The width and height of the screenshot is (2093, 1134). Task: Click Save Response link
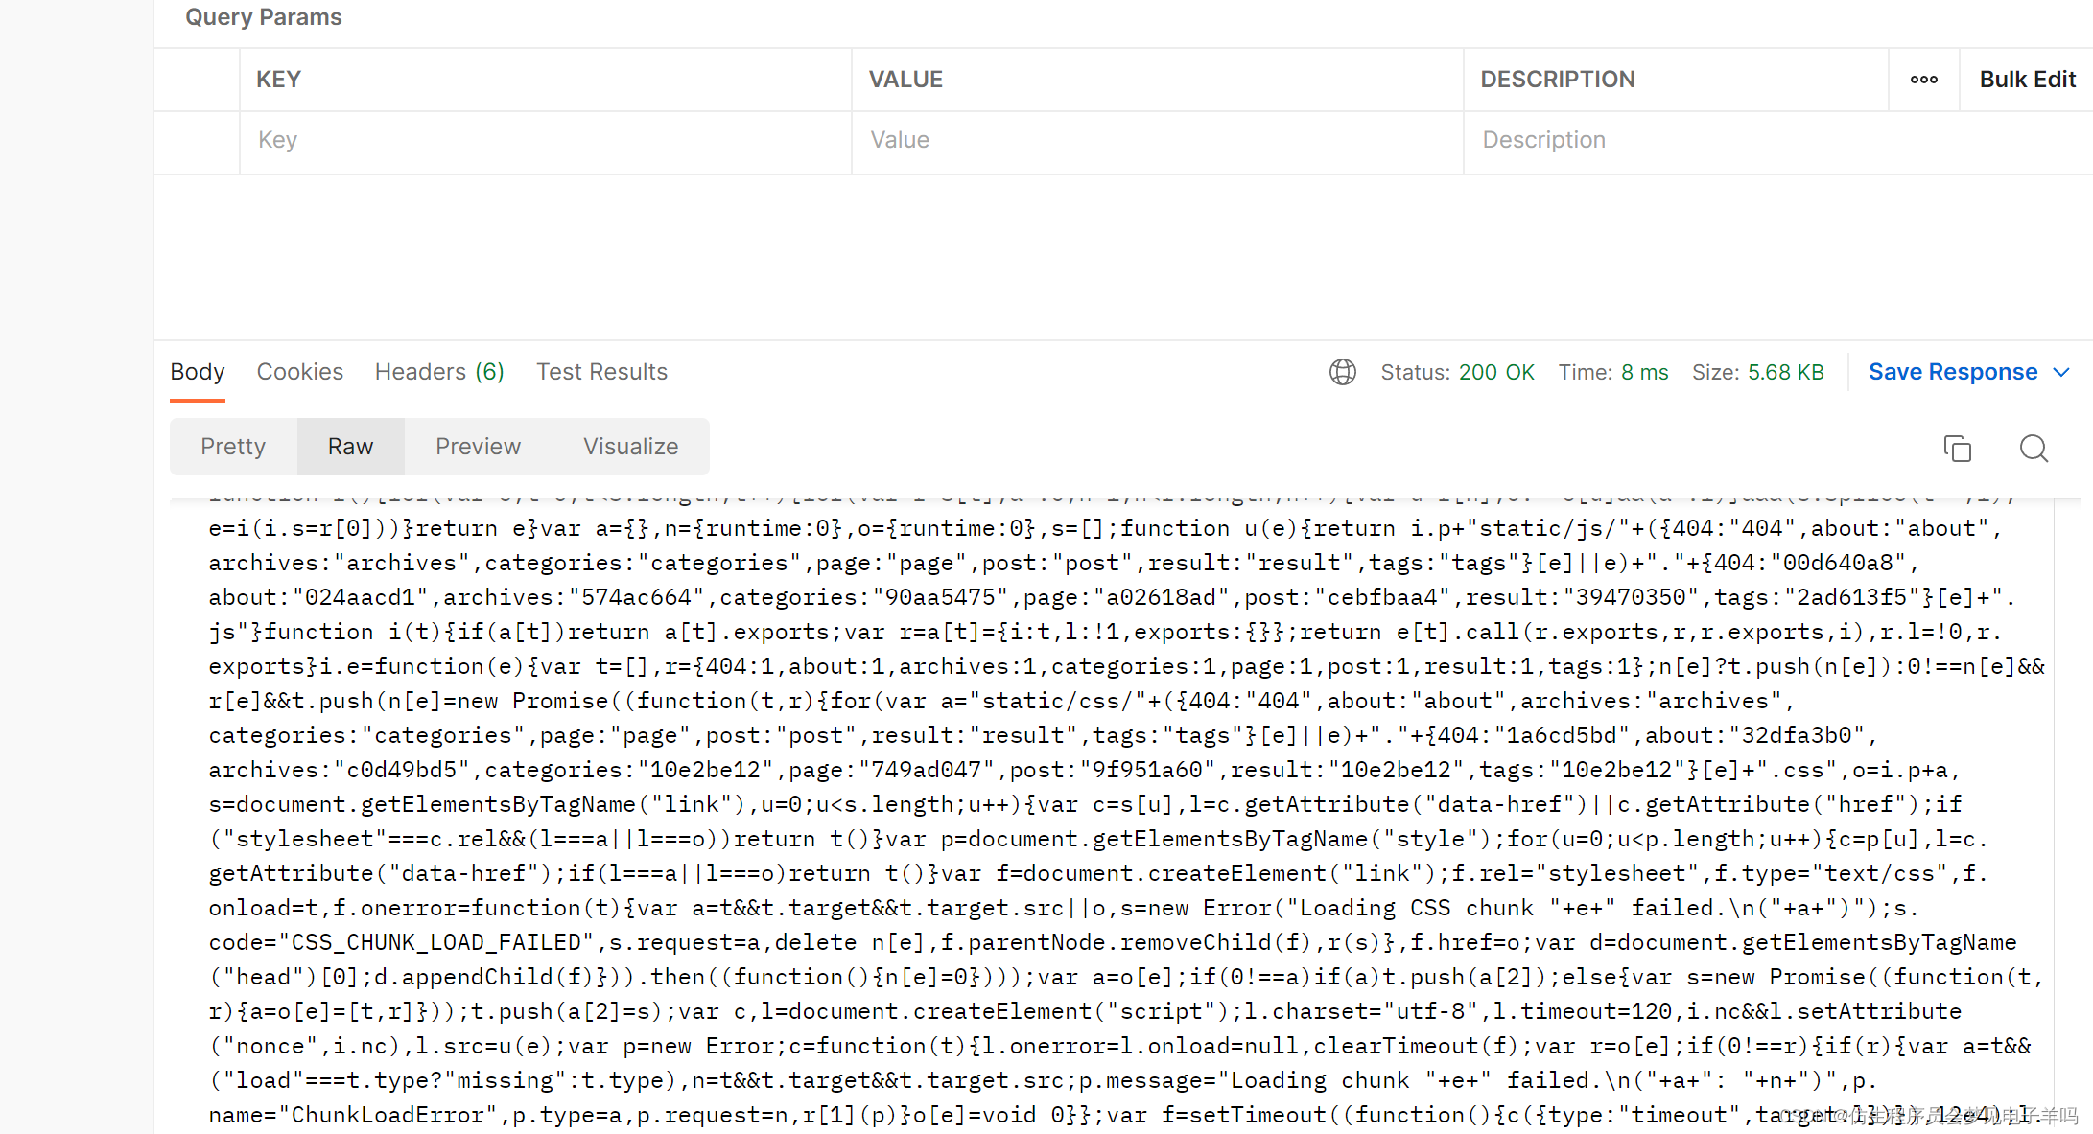pos(1953,372)
